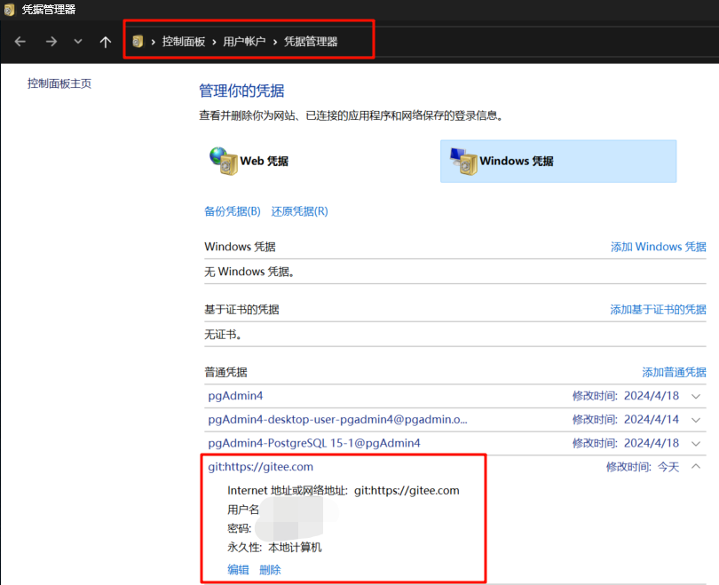The height and width of the screenshot is (585, 719).
Task: Click 备份凭据(B) link
Action: click(233, 211)
